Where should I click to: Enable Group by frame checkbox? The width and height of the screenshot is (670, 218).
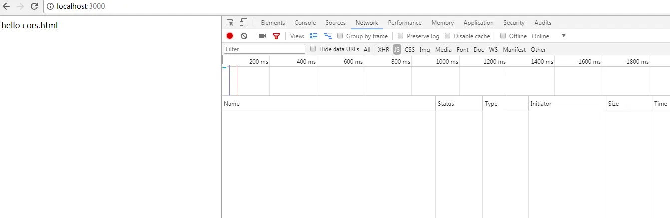[x=340, y=36]
